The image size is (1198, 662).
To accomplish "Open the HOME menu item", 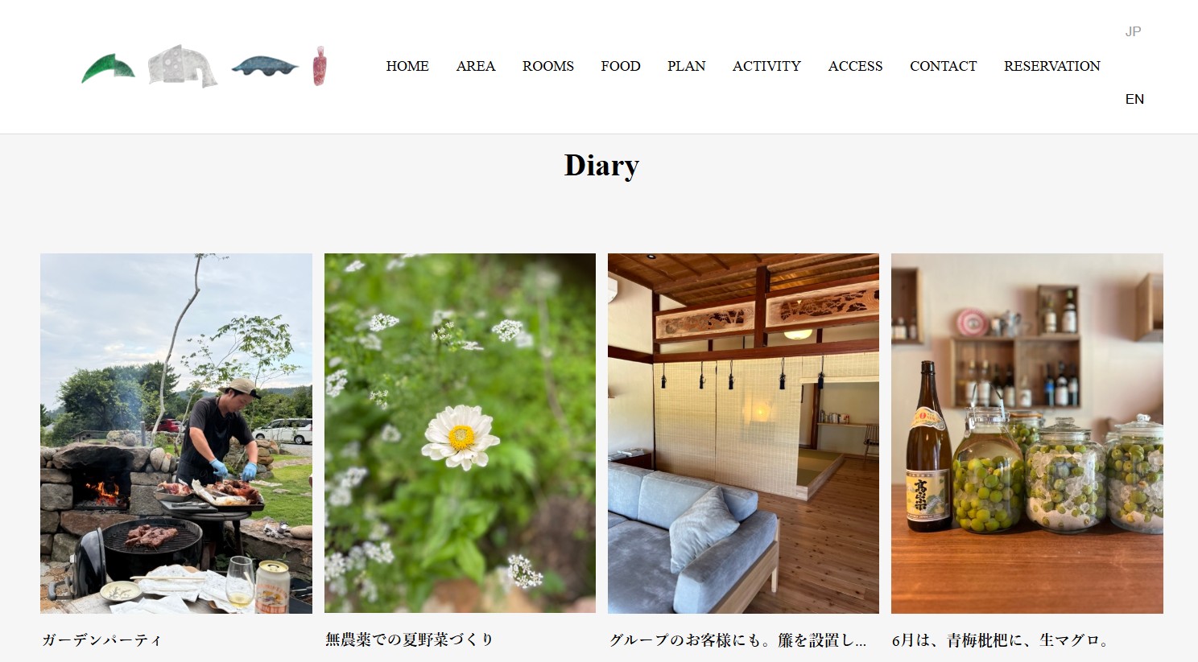I will coord(407,66).
